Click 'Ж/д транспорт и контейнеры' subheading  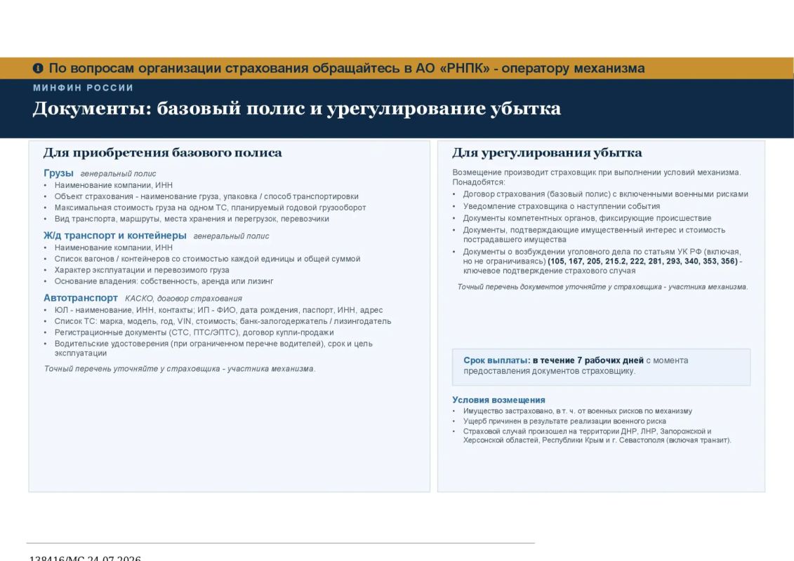[115, 235]
